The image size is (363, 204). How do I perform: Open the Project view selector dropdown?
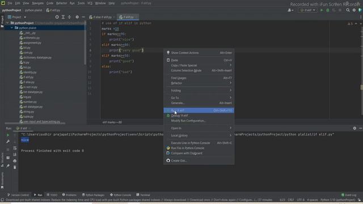[17, 17]
